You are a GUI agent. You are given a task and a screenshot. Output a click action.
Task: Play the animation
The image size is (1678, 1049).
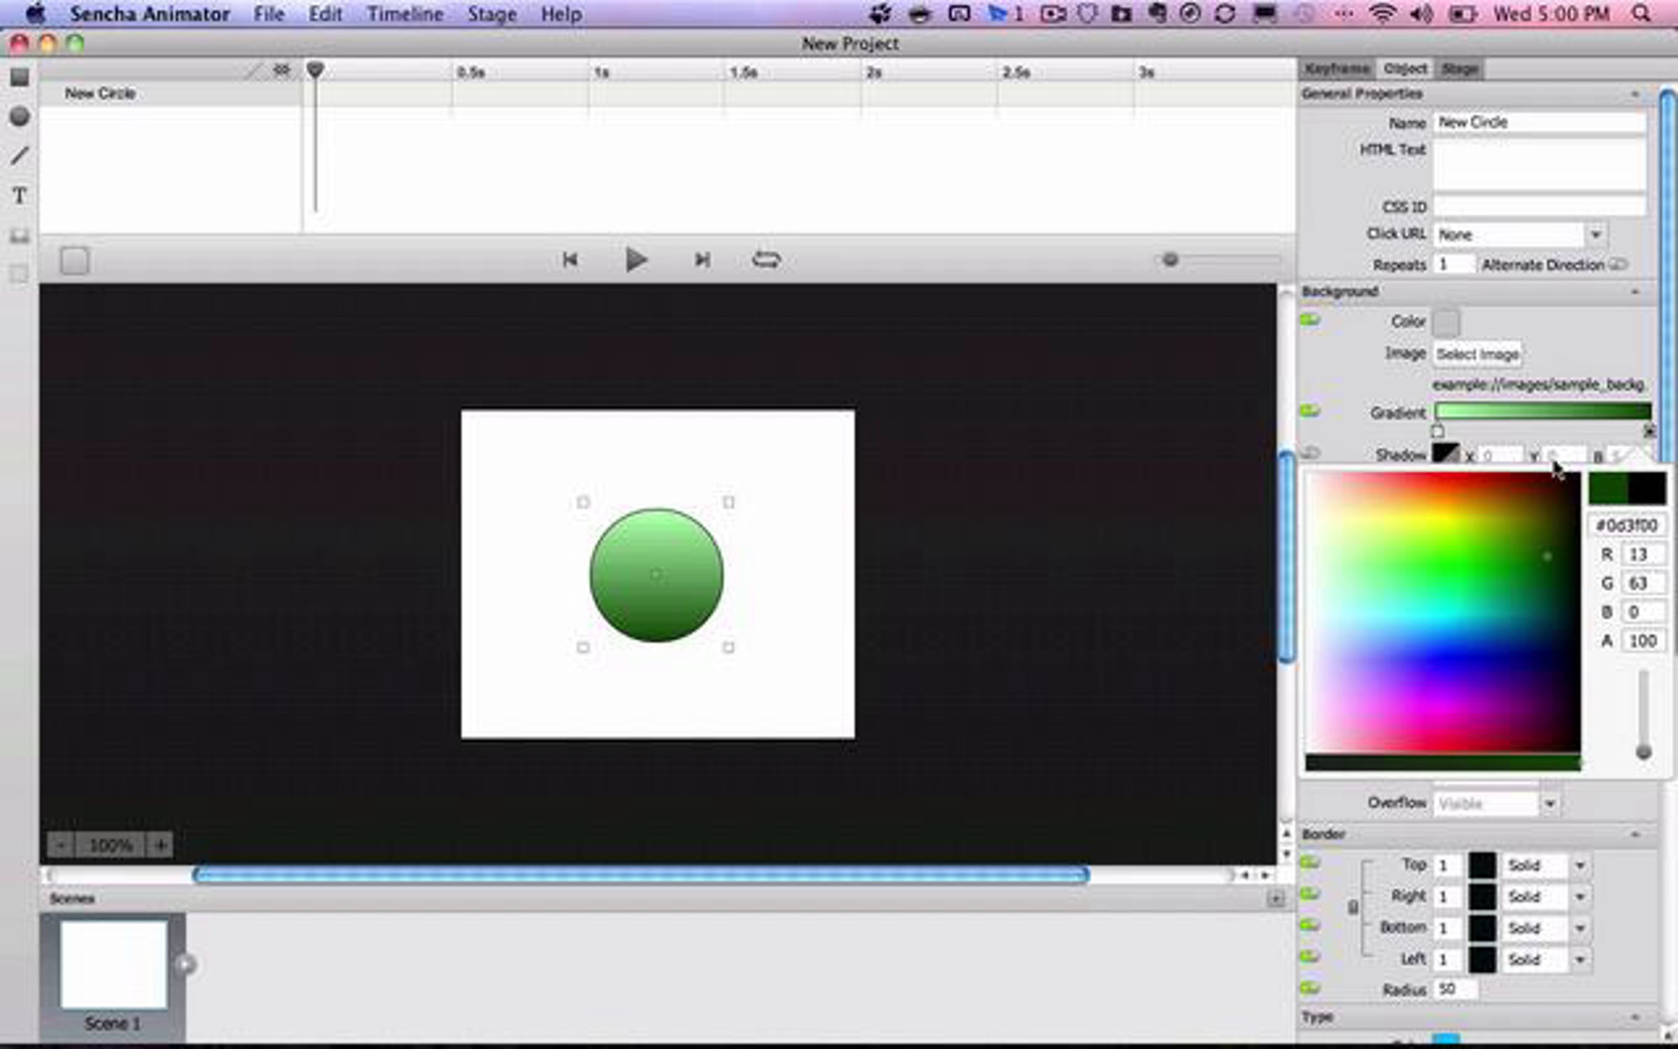636,260
